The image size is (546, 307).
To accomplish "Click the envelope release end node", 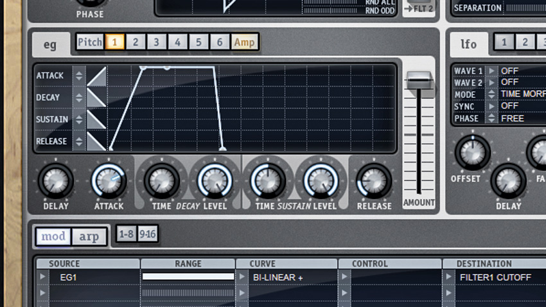I will tap(223, 149).
